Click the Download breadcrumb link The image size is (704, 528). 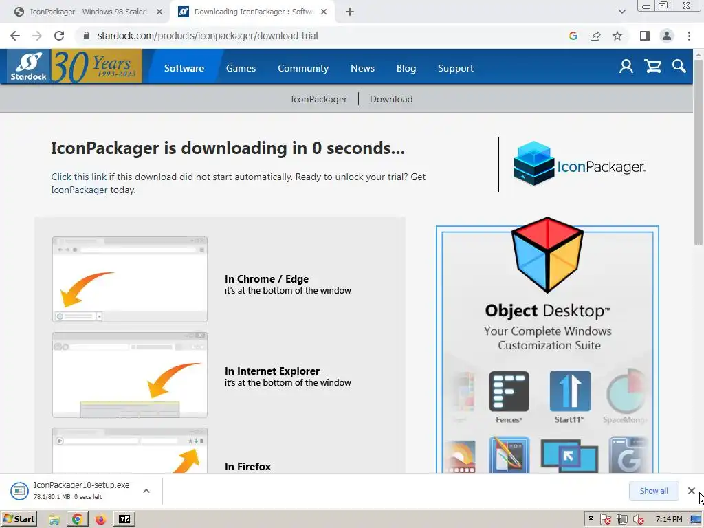coord(391,99)
